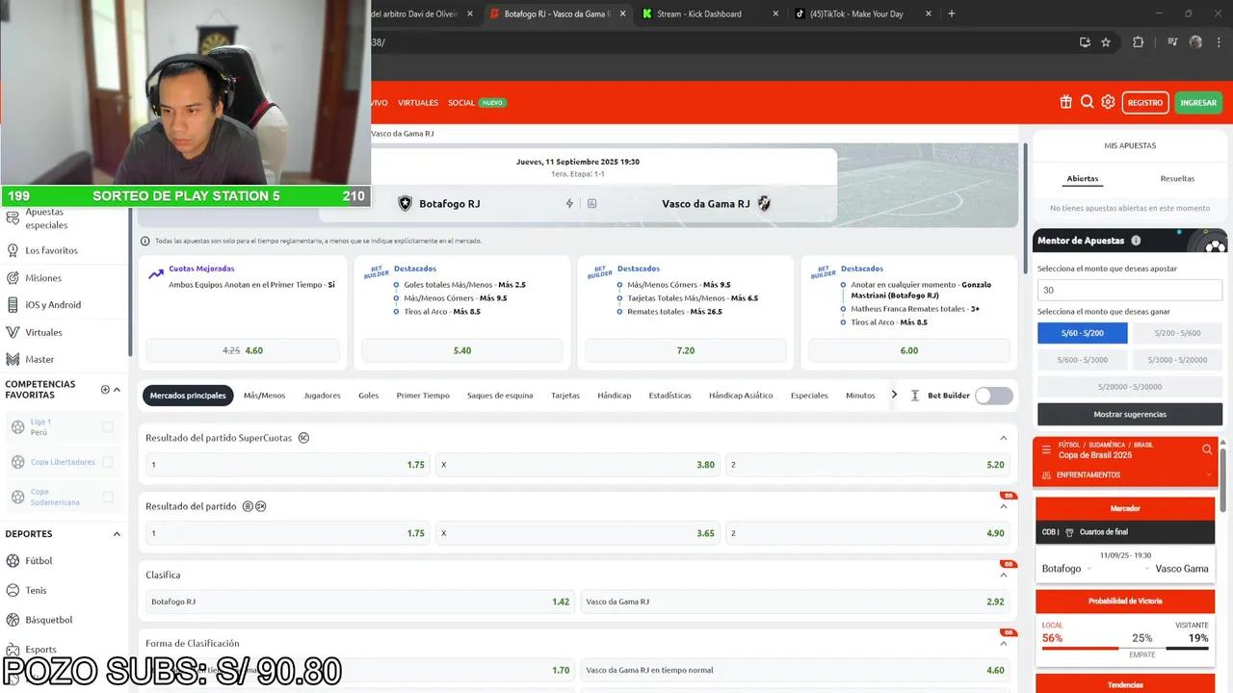Collapse the Deportes section
Screen dimensions: 1233x693
point(117,534)
